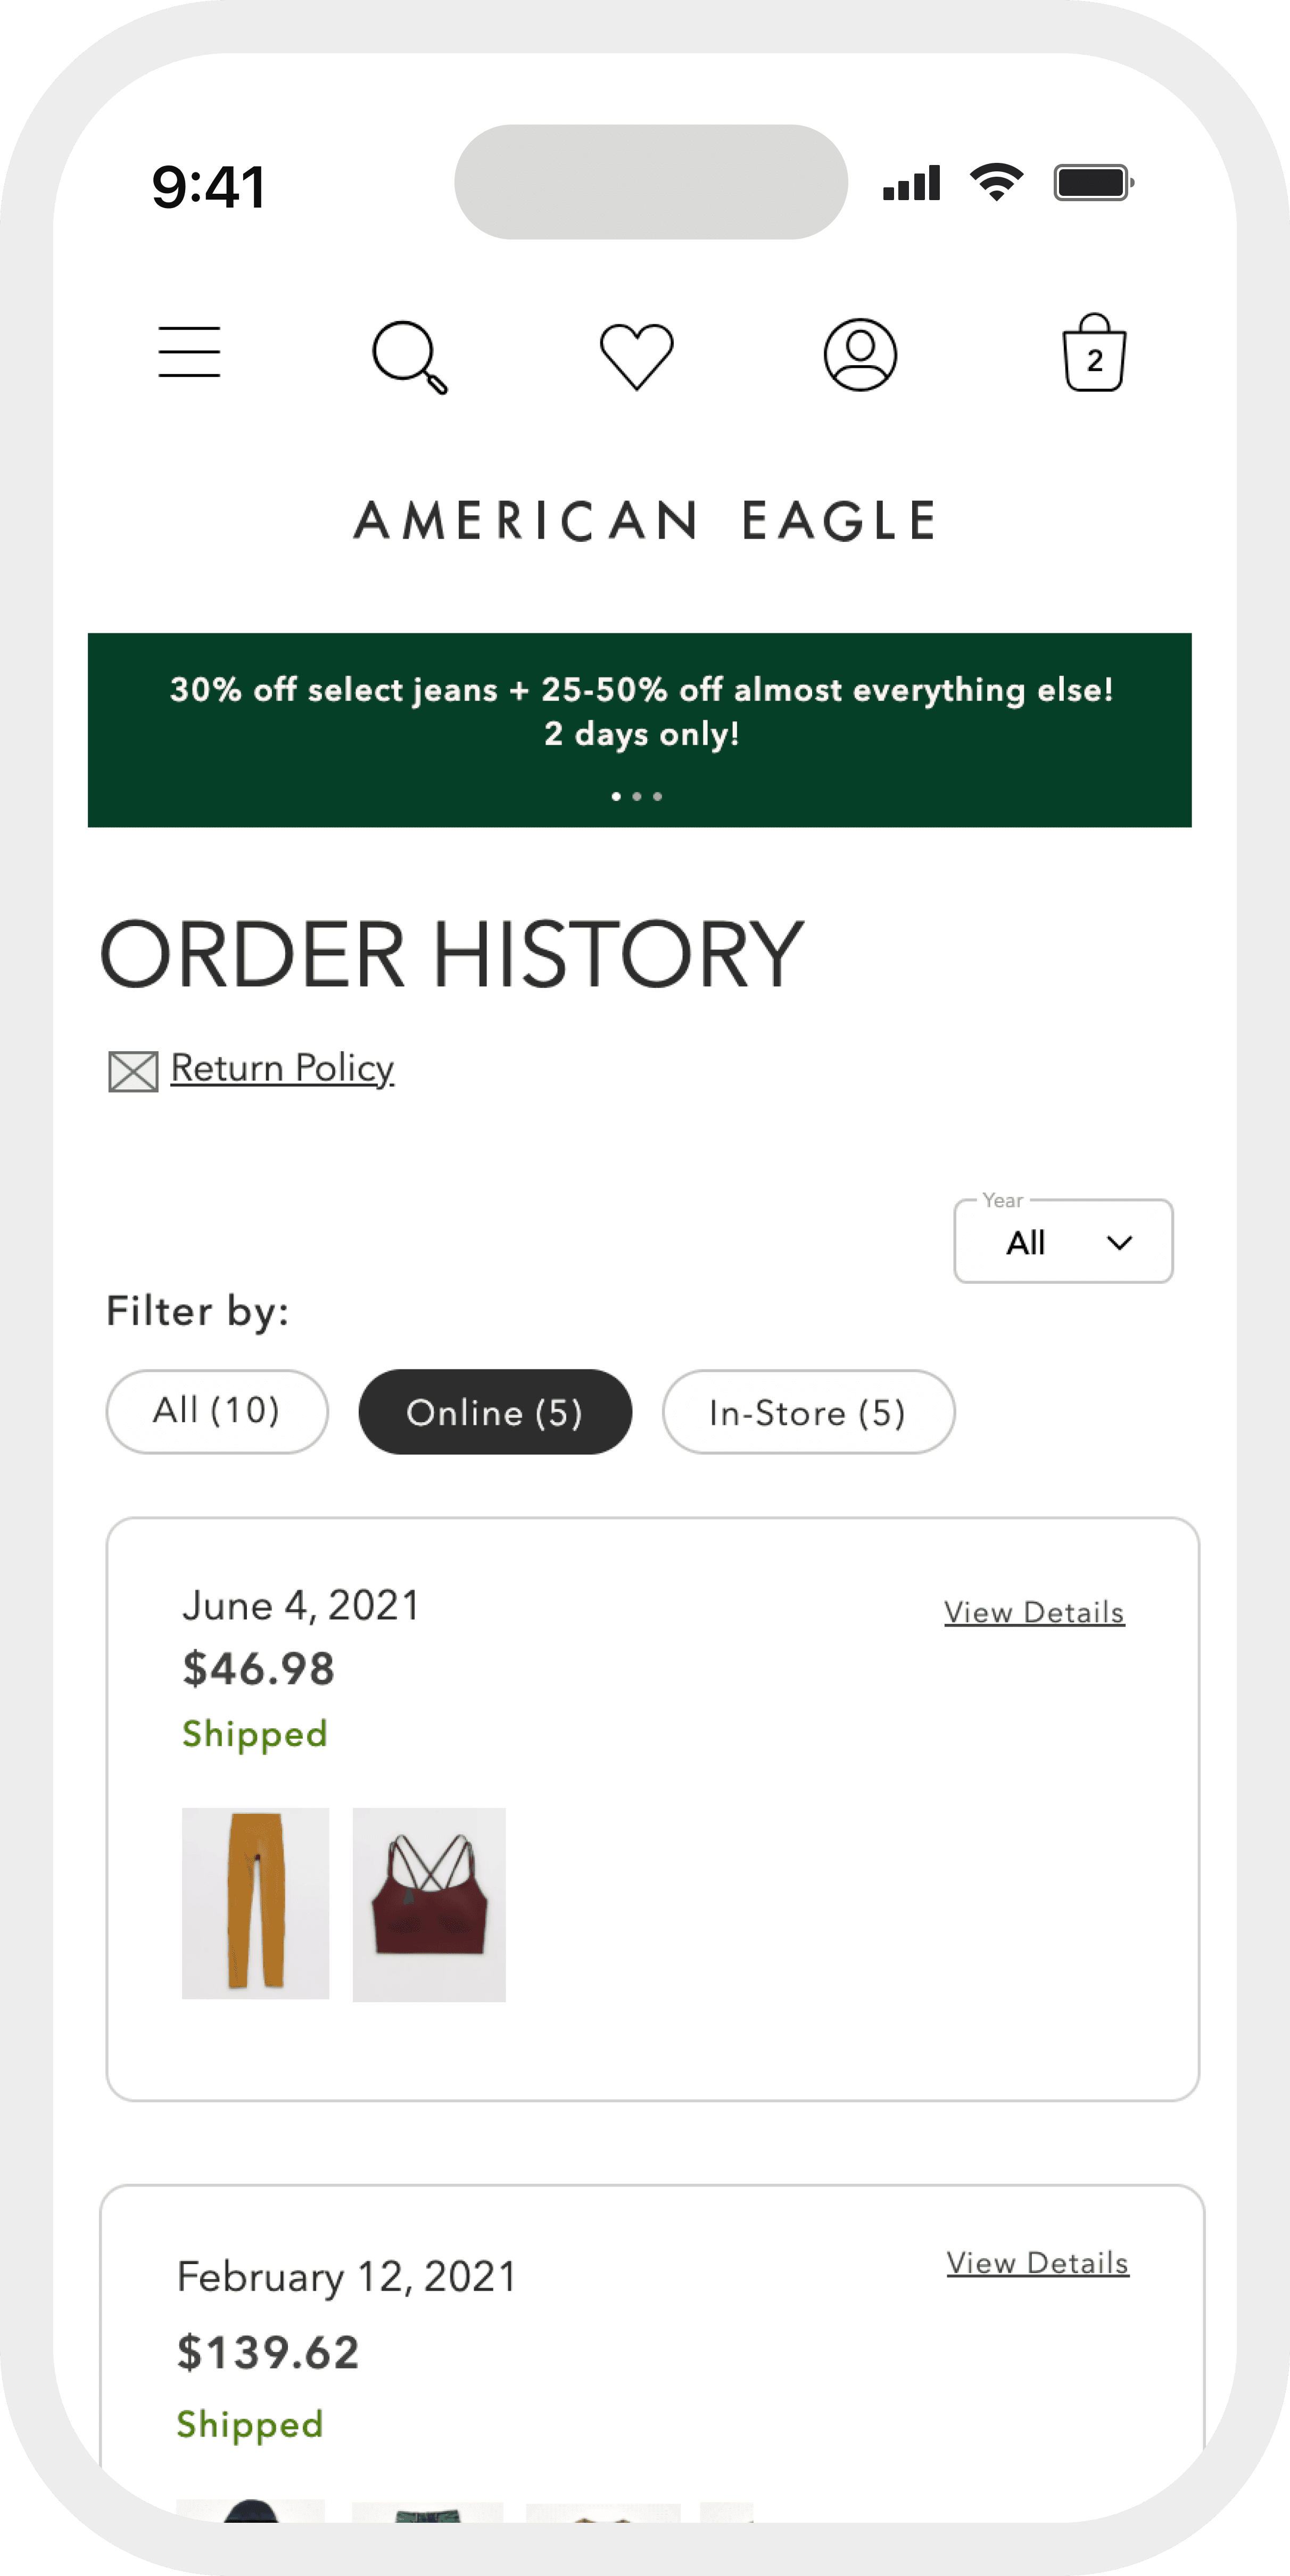The image size is (1290, 2576).
Task: Open the Return Policy link
Action: click(x=282, y=1068)
